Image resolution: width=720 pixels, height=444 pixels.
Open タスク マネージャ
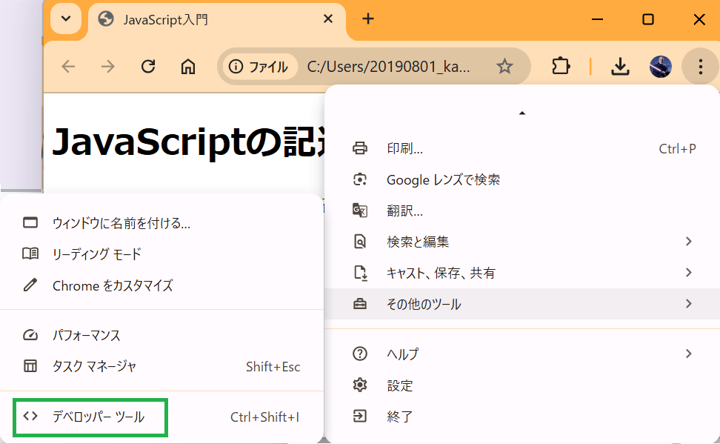[94, 366]
